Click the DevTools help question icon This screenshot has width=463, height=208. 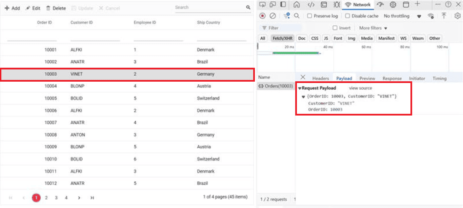[448, 4]
